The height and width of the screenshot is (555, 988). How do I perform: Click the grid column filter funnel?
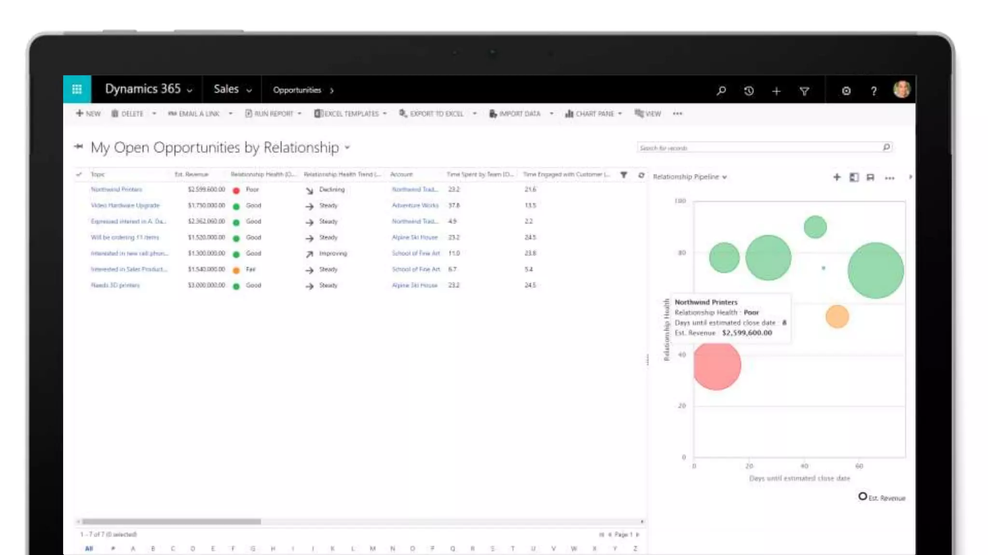624,175
